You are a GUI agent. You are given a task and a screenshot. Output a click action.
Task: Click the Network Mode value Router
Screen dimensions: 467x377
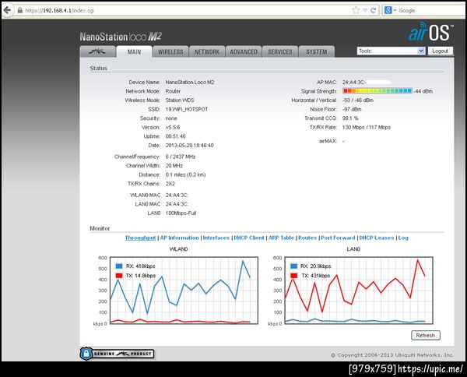pos(173,91)
